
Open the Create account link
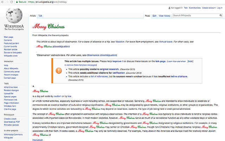(207, 7)
